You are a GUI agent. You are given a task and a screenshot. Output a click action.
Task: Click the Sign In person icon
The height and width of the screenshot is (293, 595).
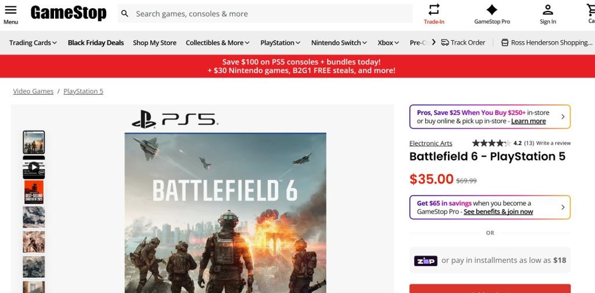(x=547, y=9)
